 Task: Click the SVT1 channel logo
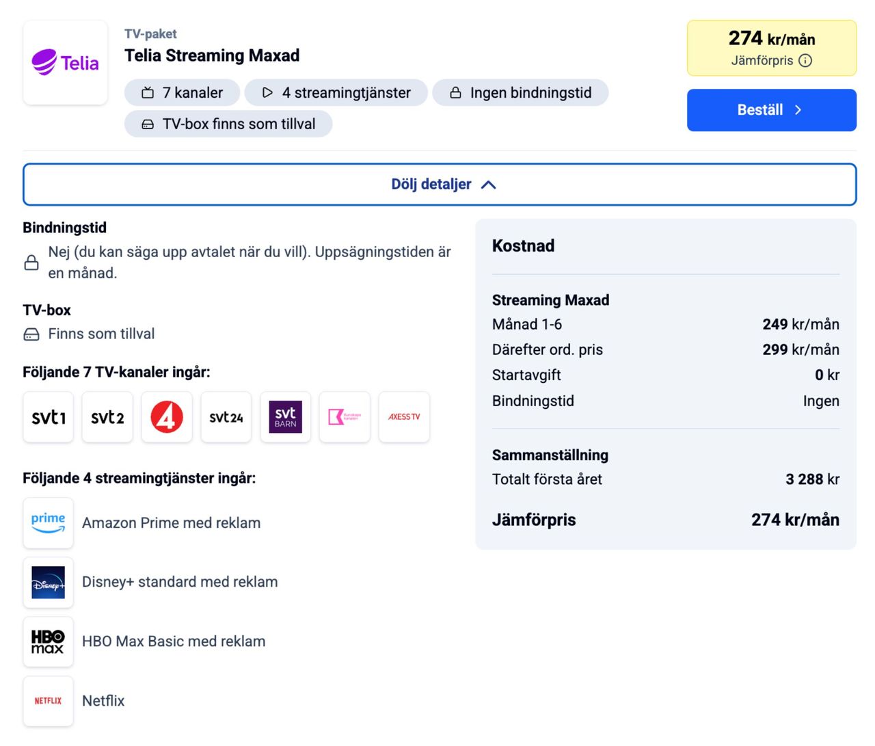click(49, 417)
